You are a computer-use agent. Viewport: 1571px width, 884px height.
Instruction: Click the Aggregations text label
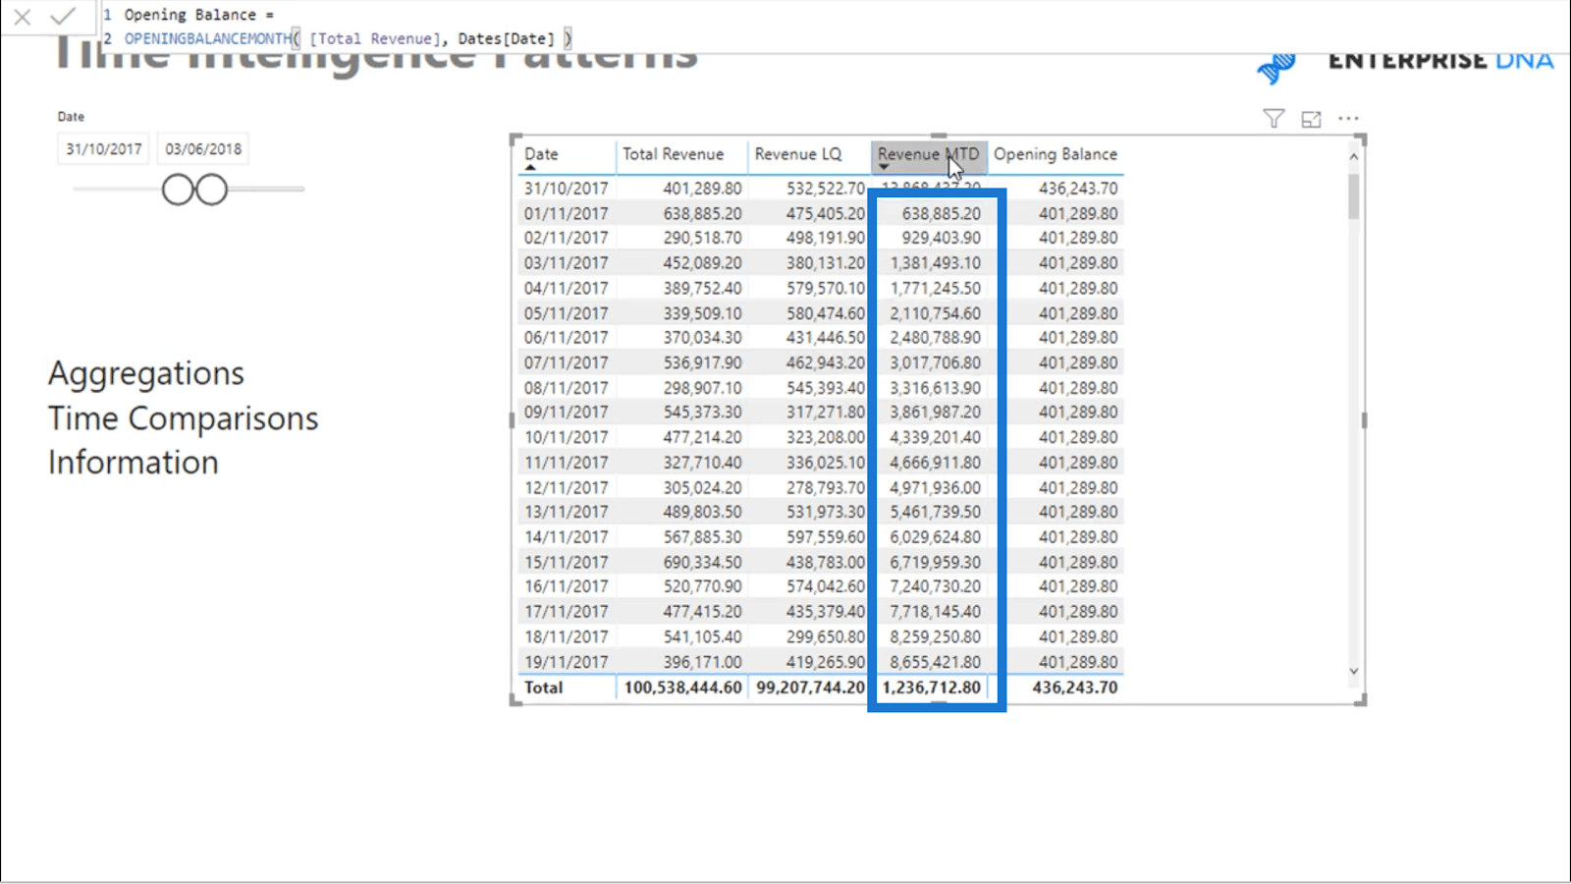point(146,374)
